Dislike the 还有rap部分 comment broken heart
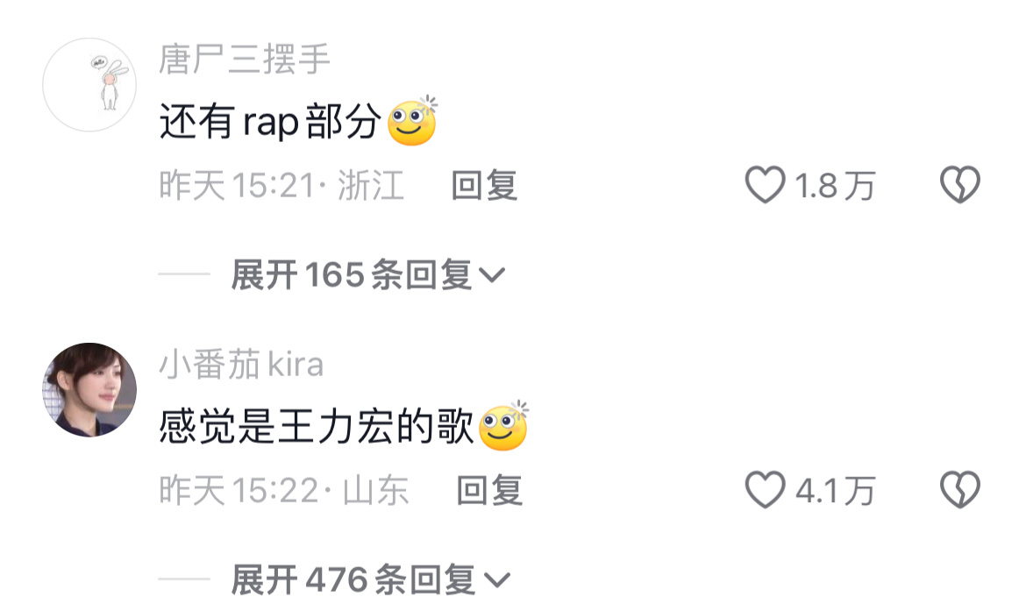The height and width of the screenshot is (604, 1026). [960, 185]
